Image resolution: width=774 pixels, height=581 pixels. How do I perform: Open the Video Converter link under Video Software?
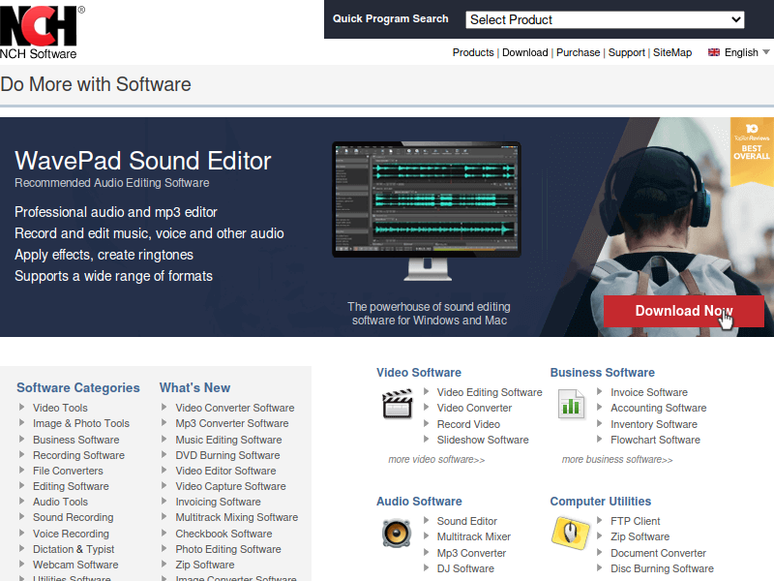pyautogui.click(x=474, y=408)
